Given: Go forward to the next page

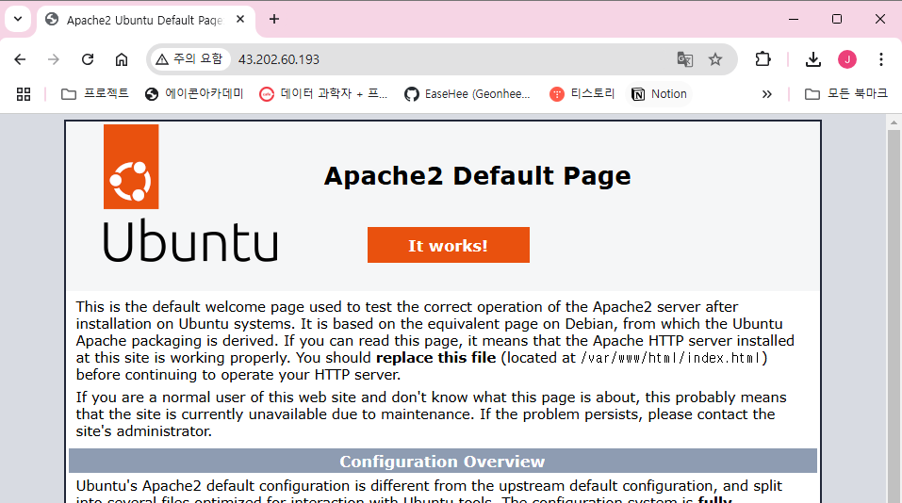Looking at the screenshot, I should (x=54, y=59).
